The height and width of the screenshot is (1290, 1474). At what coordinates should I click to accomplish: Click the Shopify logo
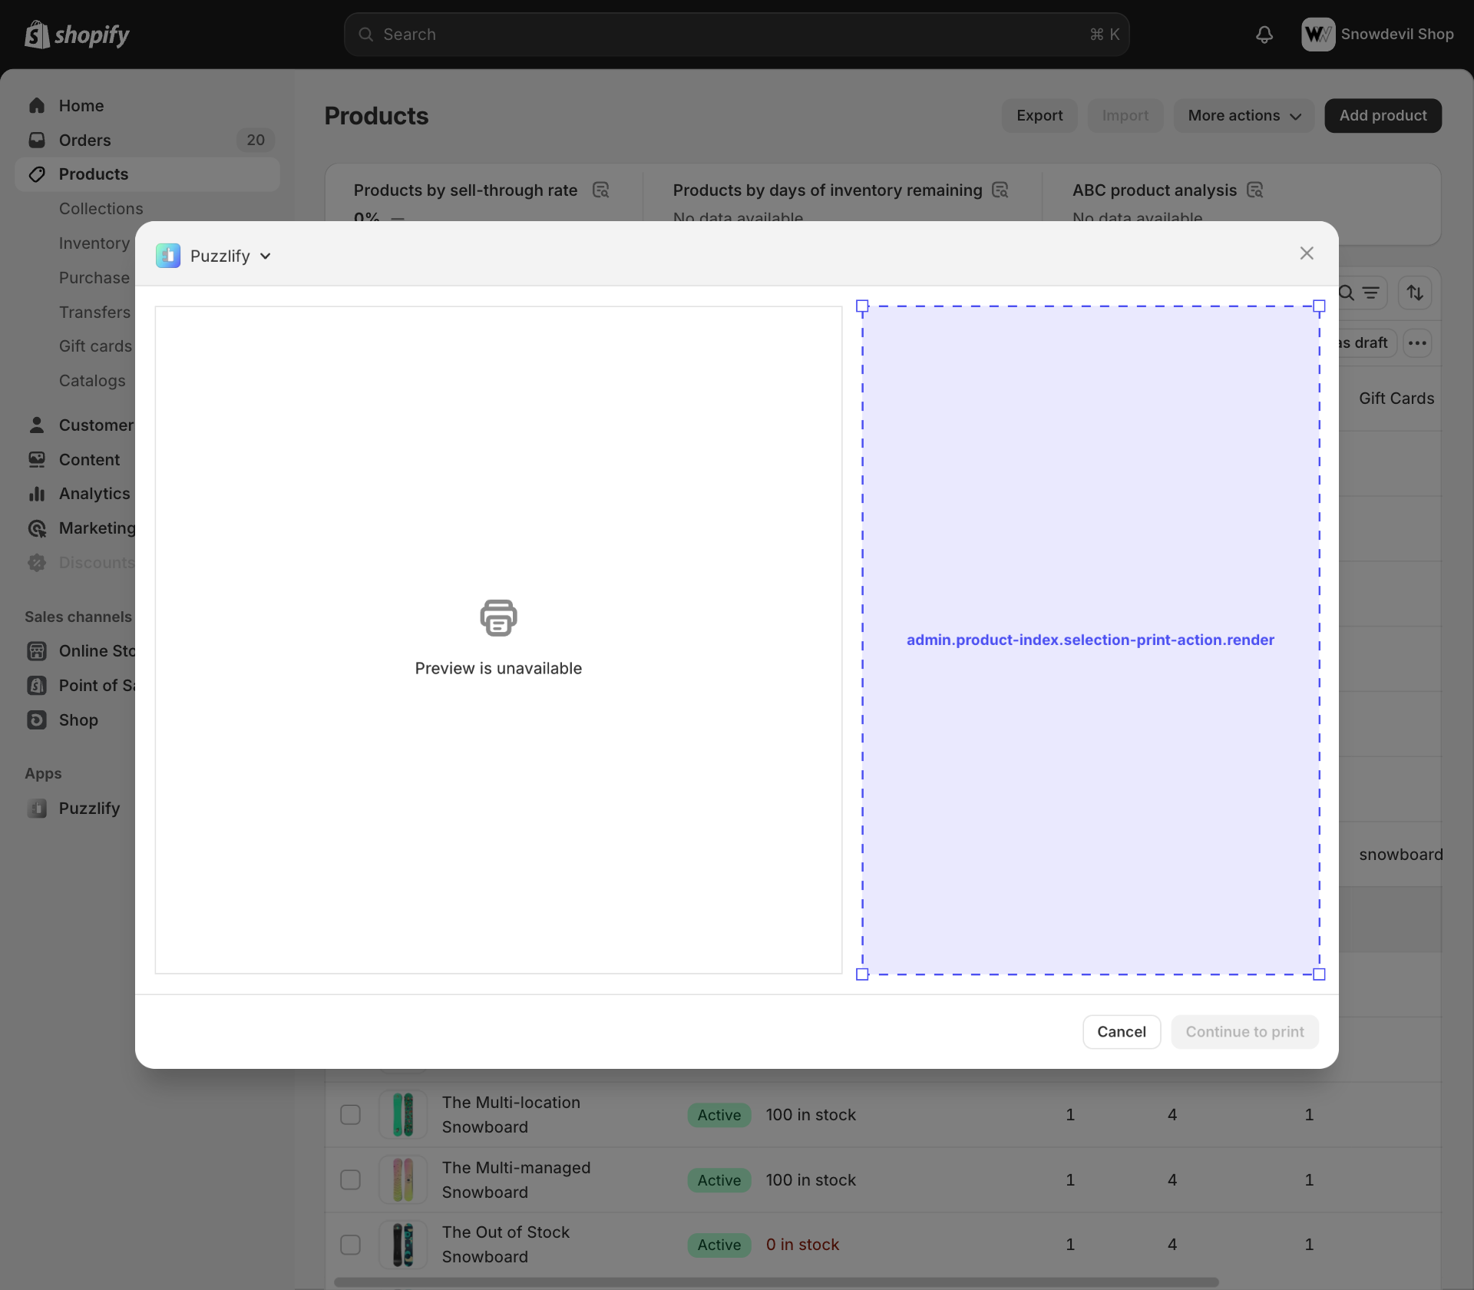click(77, 35)
